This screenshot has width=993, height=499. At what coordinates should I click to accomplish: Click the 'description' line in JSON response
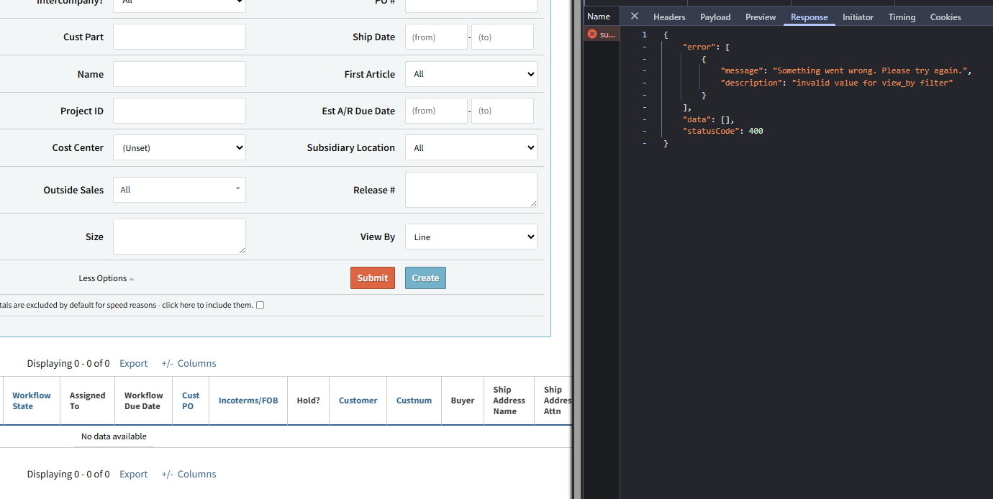pos(836,83)
